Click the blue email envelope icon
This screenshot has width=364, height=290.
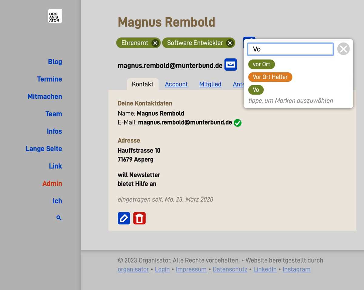pos(231,65)
